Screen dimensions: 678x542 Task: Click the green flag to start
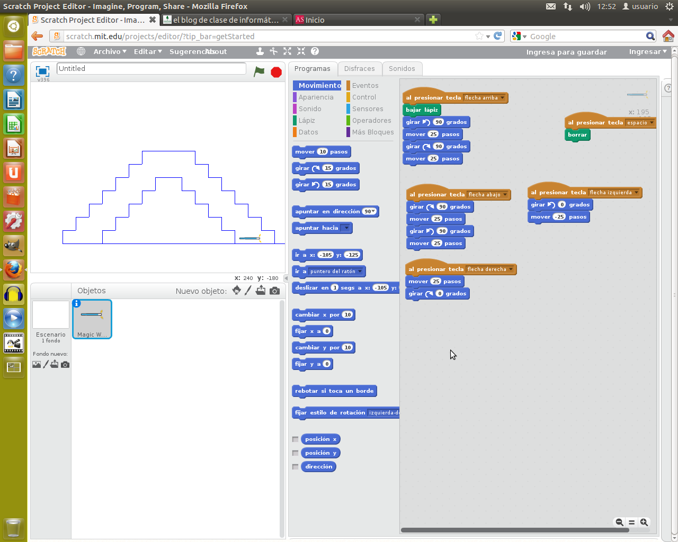260,72
